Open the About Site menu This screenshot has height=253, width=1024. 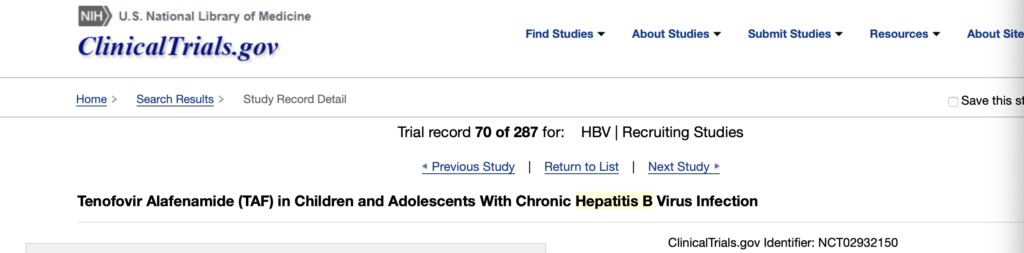[x=995, y=34]
